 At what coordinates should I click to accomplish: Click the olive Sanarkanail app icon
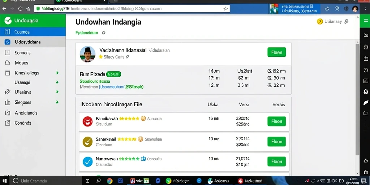click(87, 142)
